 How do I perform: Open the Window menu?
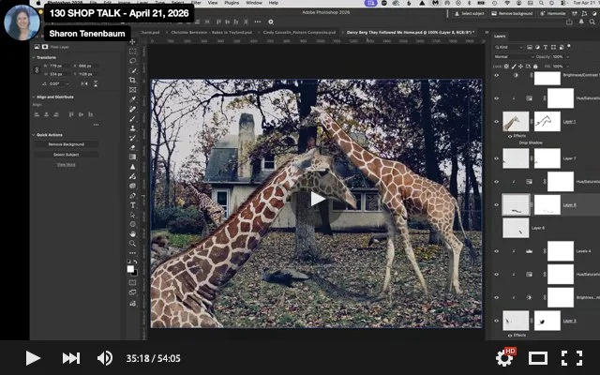point(254,3)
